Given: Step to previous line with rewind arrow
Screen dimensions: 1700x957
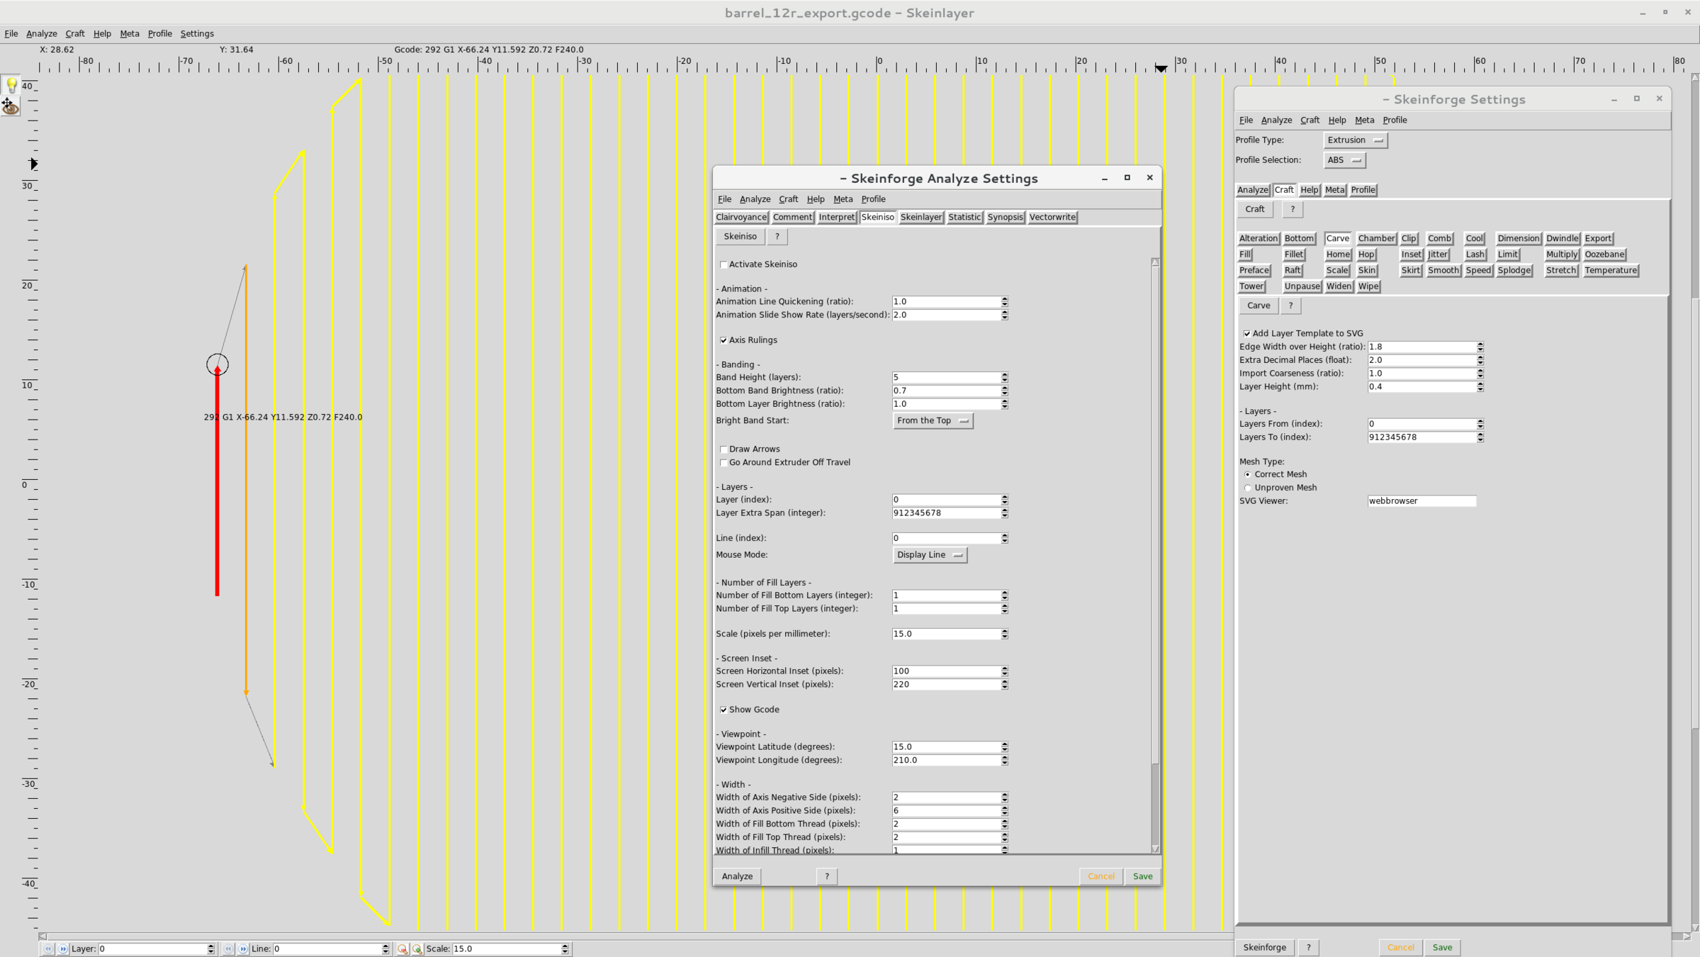Looking at the screenshot, I should click(x=228, y=948).
